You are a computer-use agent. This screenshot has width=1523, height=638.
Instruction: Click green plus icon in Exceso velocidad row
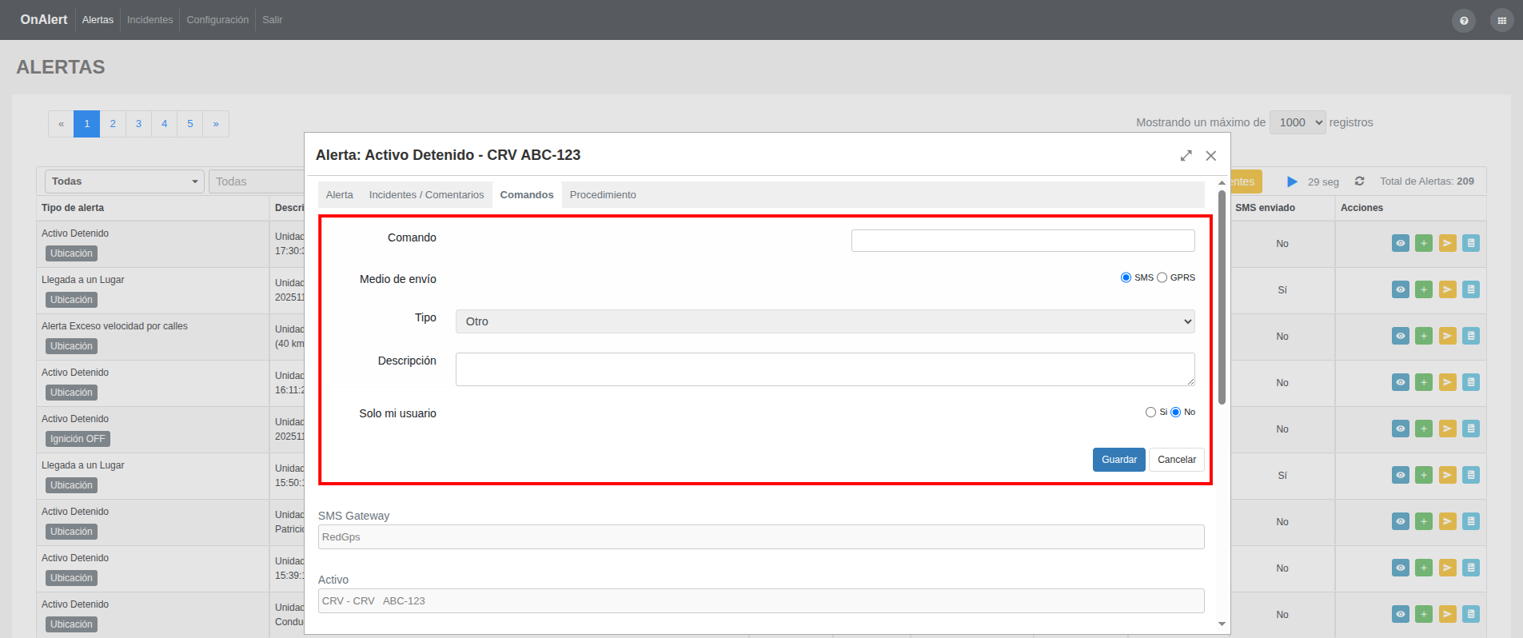point(1424,336)
